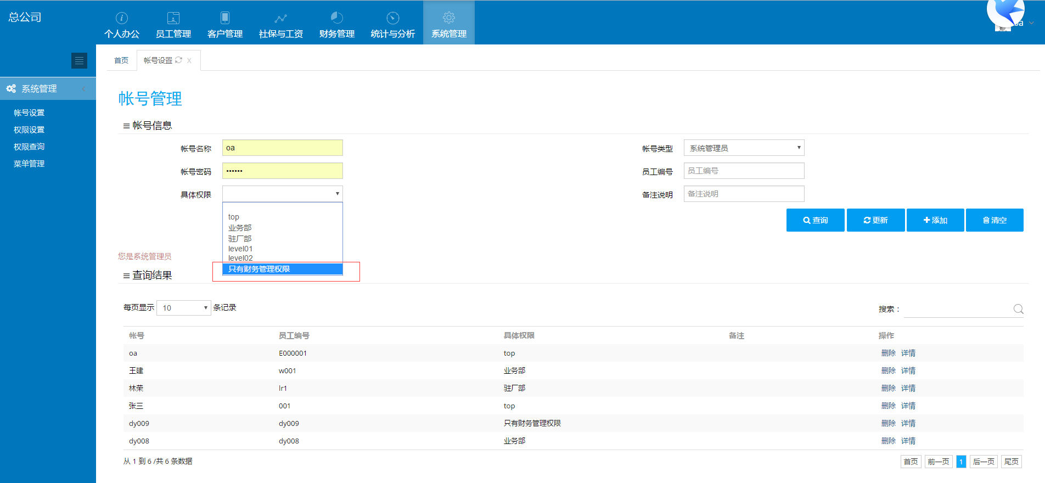
Task: Click the 备注说明 input field
Action: pyautogui.click(x=744, y=194)
